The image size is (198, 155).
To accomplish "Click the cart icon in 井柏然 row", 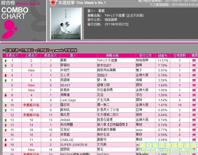I will (x=194, y=70).
